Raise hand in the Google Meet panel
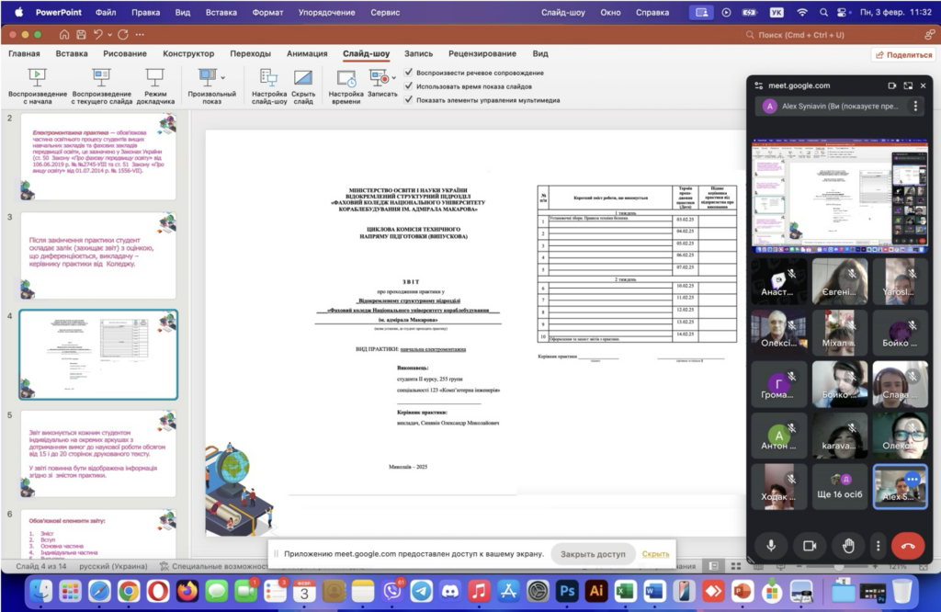This screenshot has width=941, height=612. [848, 546]
